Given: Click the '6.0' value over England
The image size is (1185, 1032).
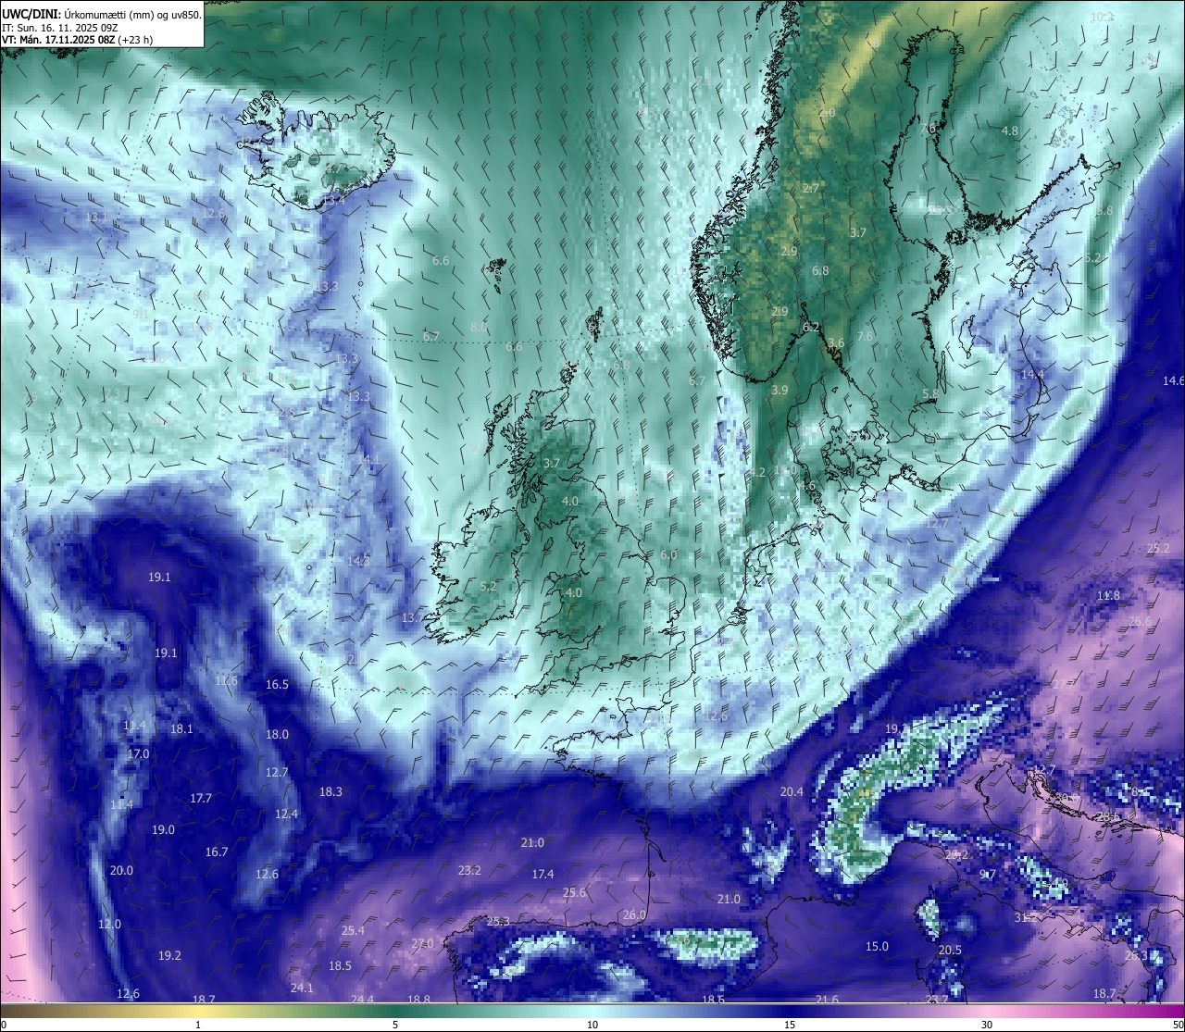Looking at the screenshot, I should 668,554.
